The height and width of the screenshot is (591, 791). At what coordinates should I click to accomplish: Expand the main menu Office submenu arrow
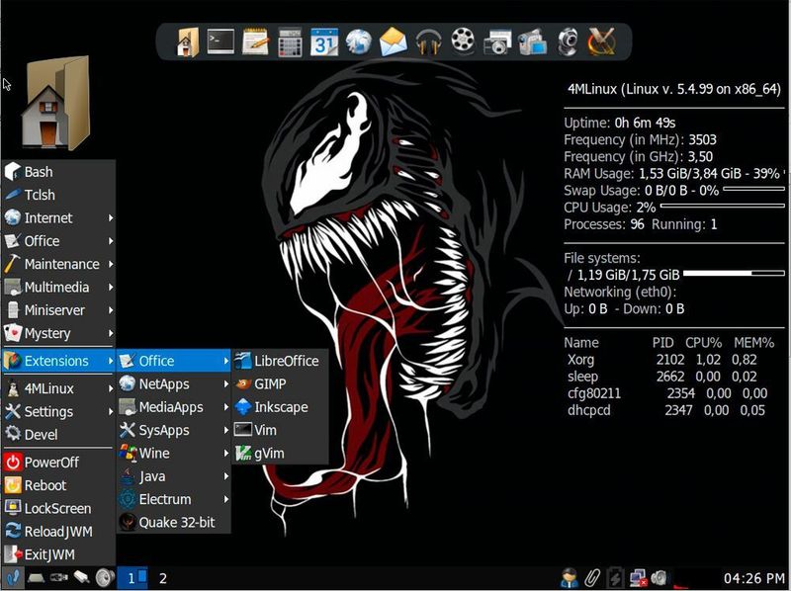(111, 241)
